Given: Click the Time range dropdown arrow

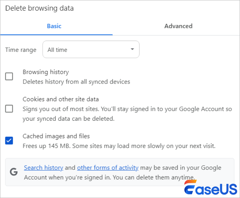Looking at the screenshot, I should pos(132,49).
